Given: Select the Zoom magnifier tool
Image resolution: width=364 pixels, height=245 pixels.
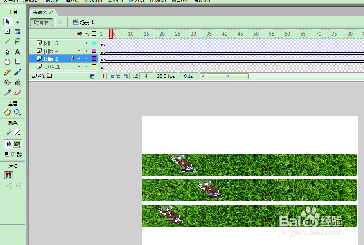Looking at the screenshot, I should 17,113.
